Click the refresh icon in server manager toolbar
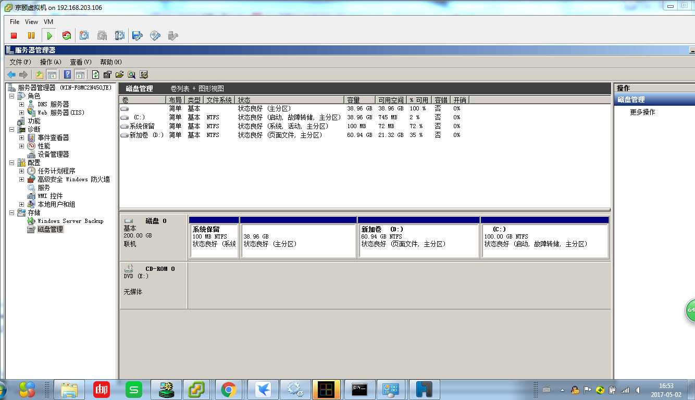The height and width of the screenshot is (400, 695). (96, 74)
